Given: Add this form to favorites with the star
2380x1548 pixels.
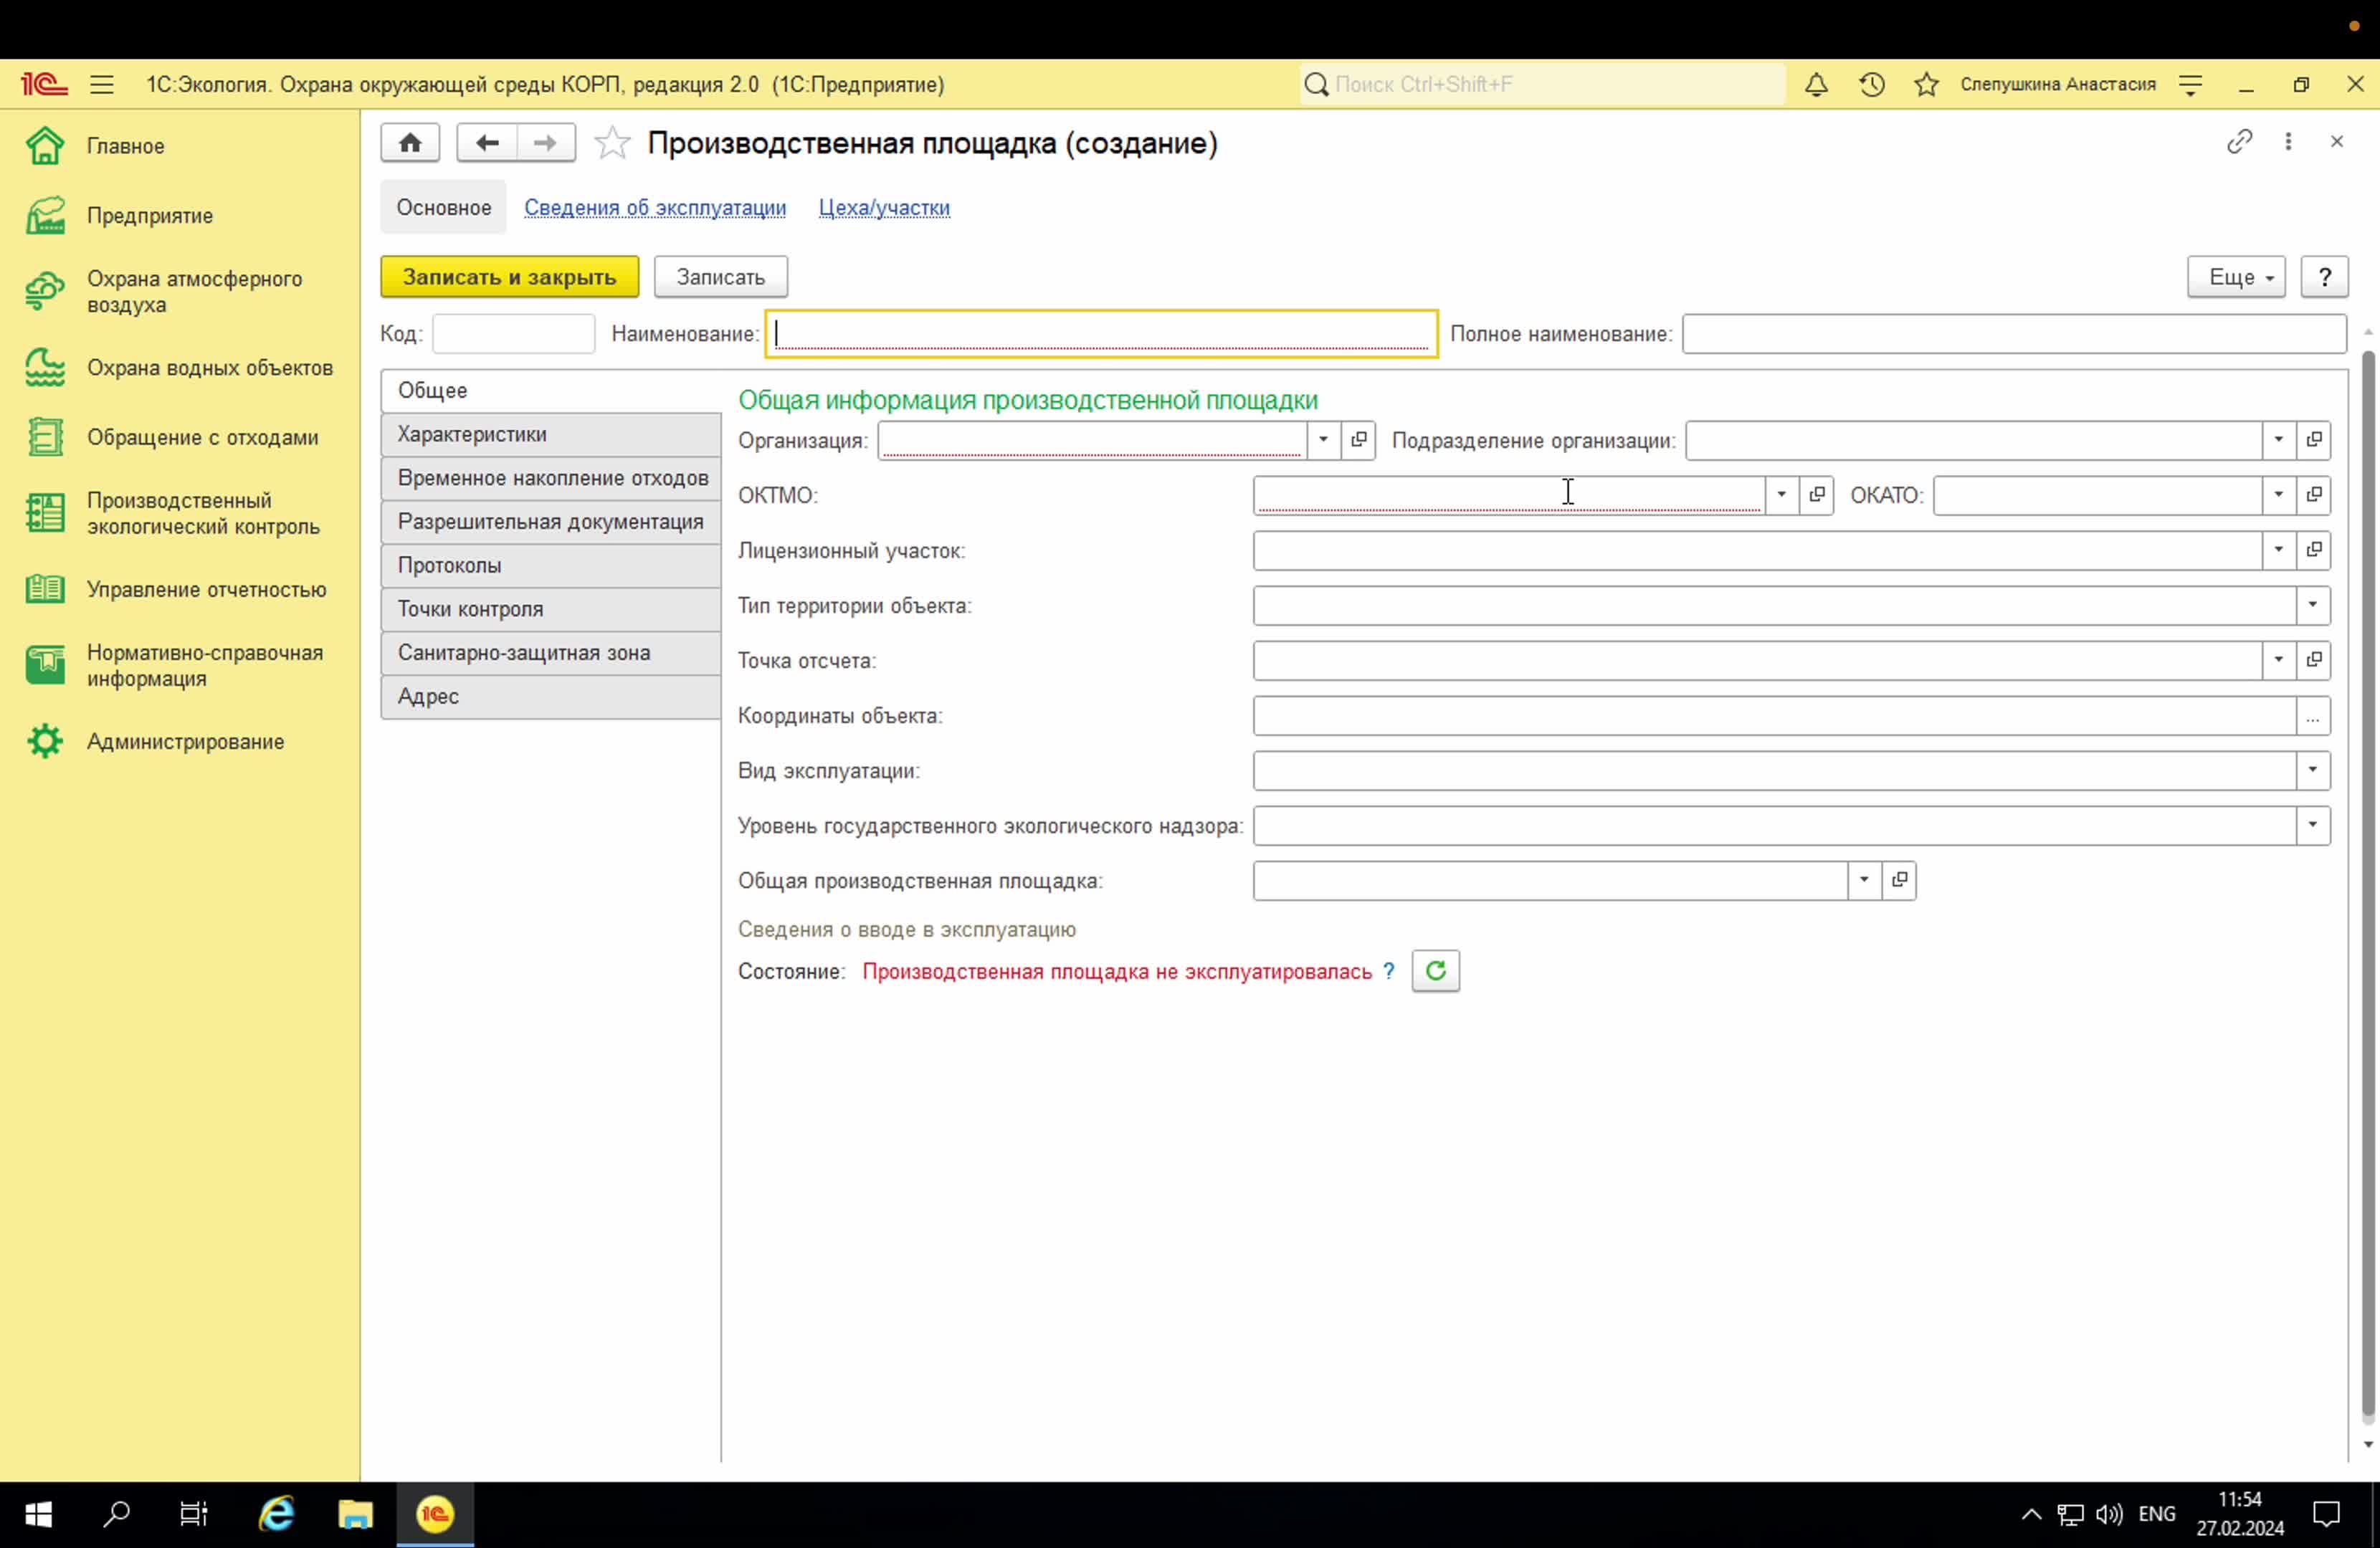Looking at the screenshot, I should coord(612,143).
